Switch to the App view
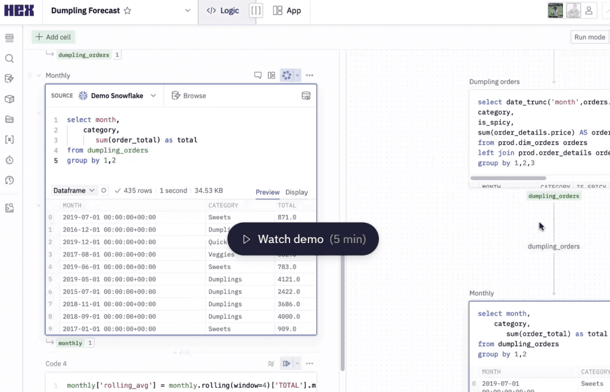 pos(287,10)
